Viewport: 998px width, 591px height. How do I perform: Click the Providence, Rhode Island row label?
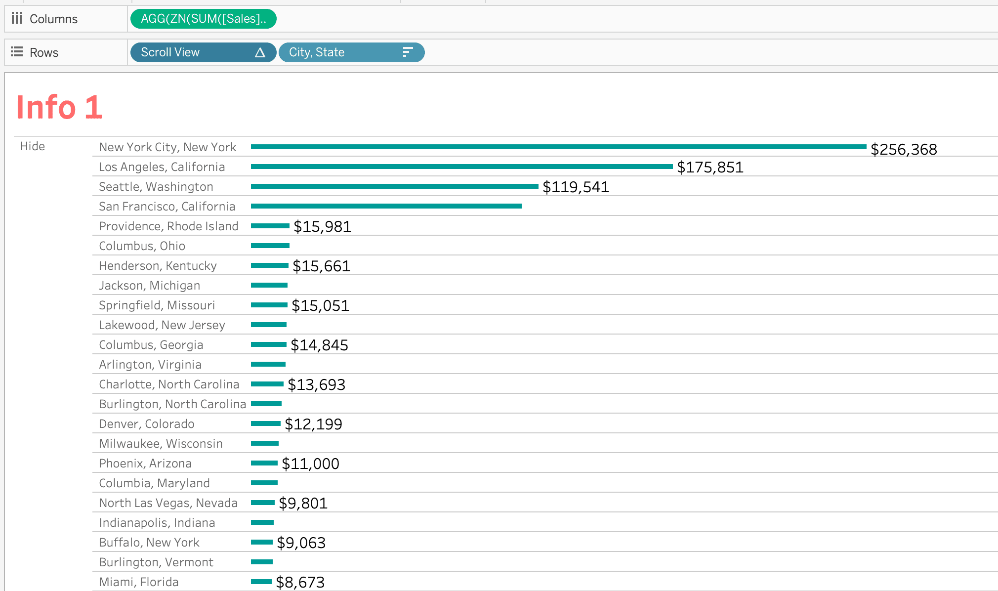pyautogui.click(x=168, y=226)
